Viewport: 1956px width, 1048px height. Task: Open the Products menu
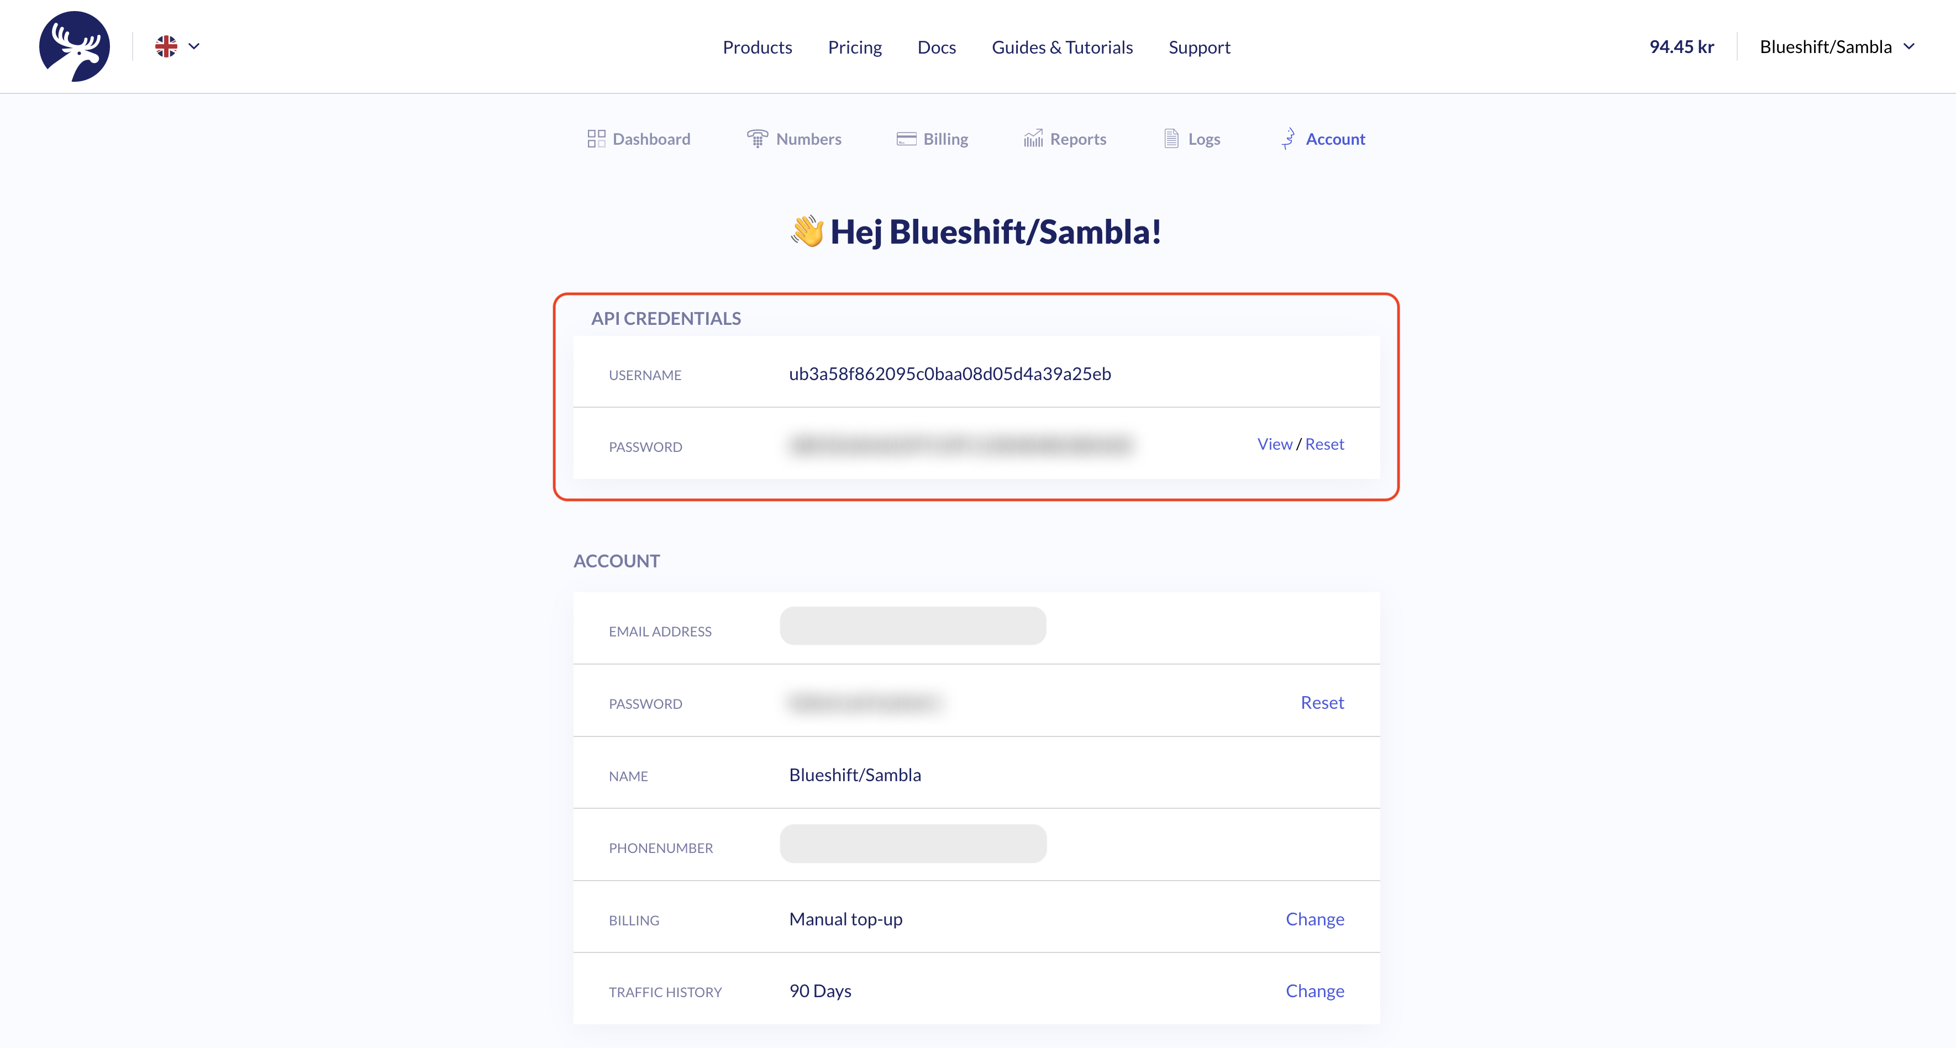click(757, 47)
